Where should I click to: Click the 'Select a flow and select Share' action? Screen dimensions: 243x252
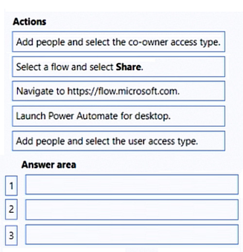119,67
